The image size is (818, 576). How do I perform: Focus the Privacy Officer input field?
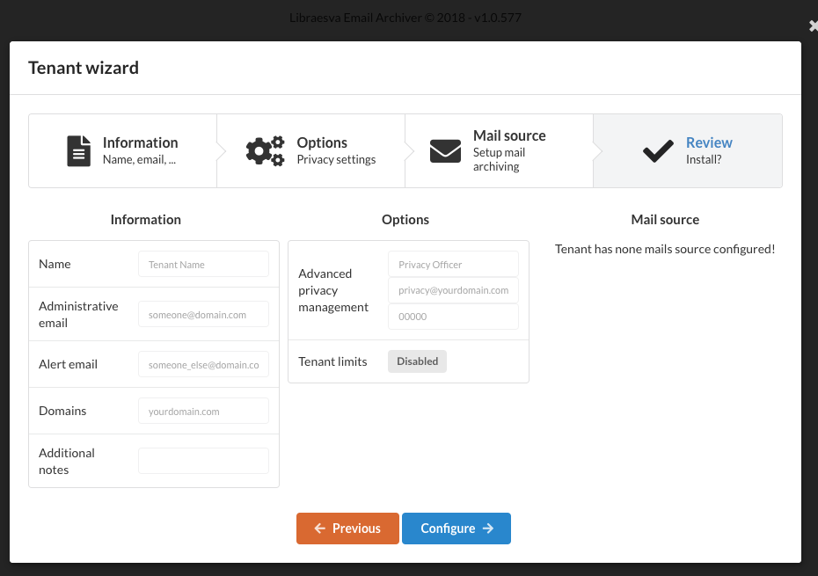click(x=453, y=264)
